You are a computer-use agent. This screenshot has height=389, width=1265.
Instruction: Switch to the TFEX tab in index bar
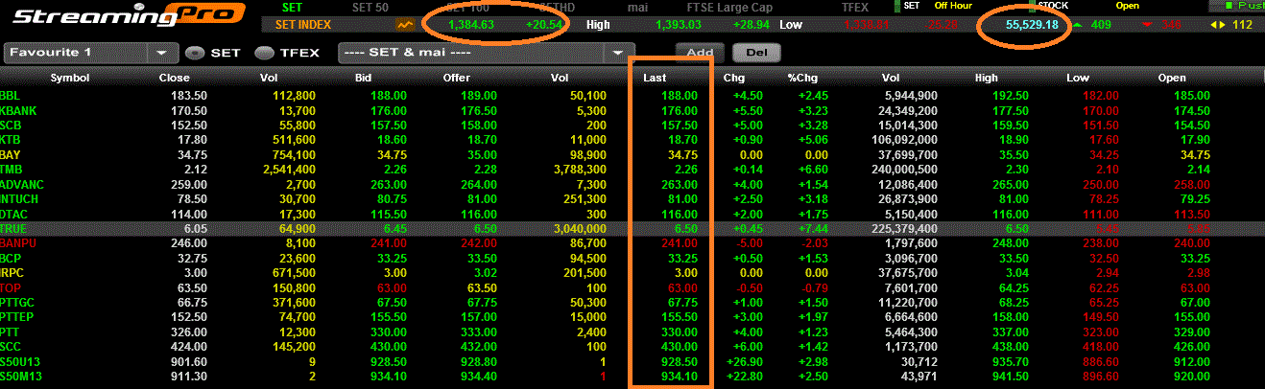point(854,7)
